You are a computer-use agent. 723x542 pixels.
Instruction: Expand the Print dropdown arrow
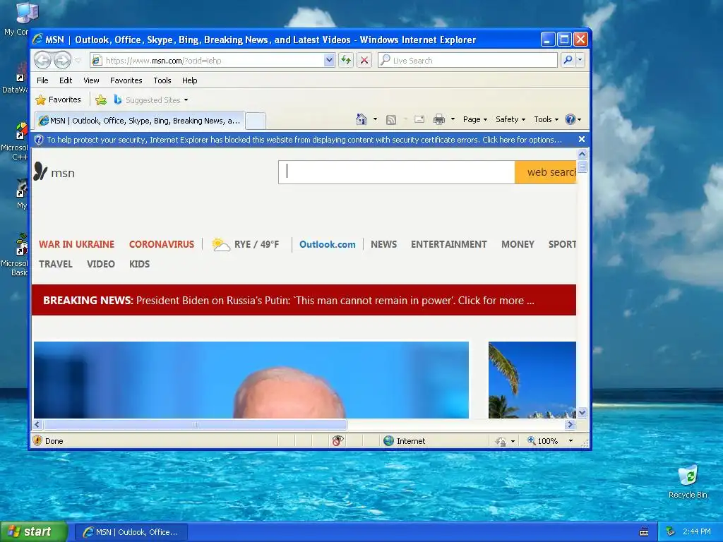453,119
